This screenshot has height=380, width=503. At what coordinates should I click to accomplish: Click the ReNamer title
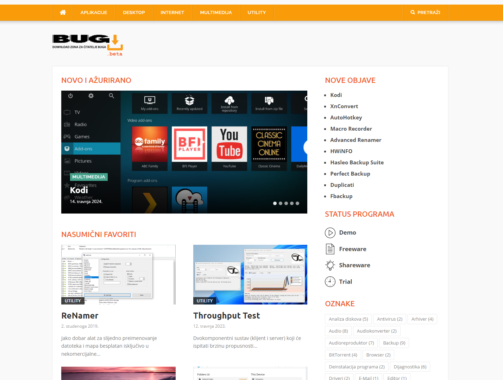[80, 316]
